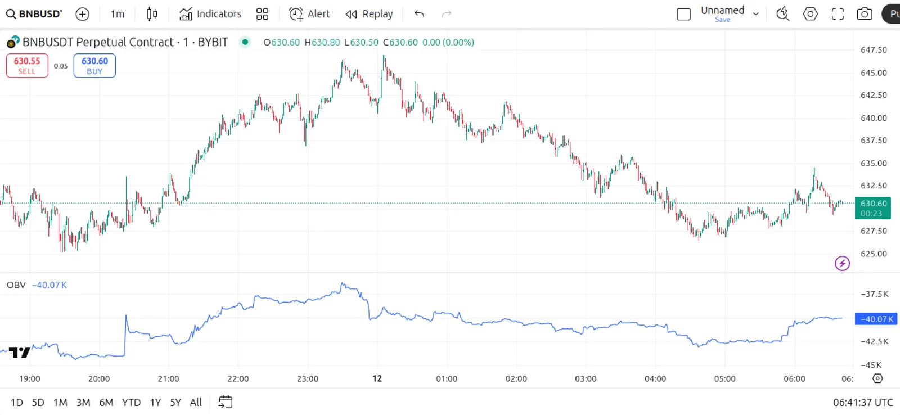The width and height of the screenshot is (900, 415).
Task: Add symbol with plus circle icon
Action: pos(83,14)
